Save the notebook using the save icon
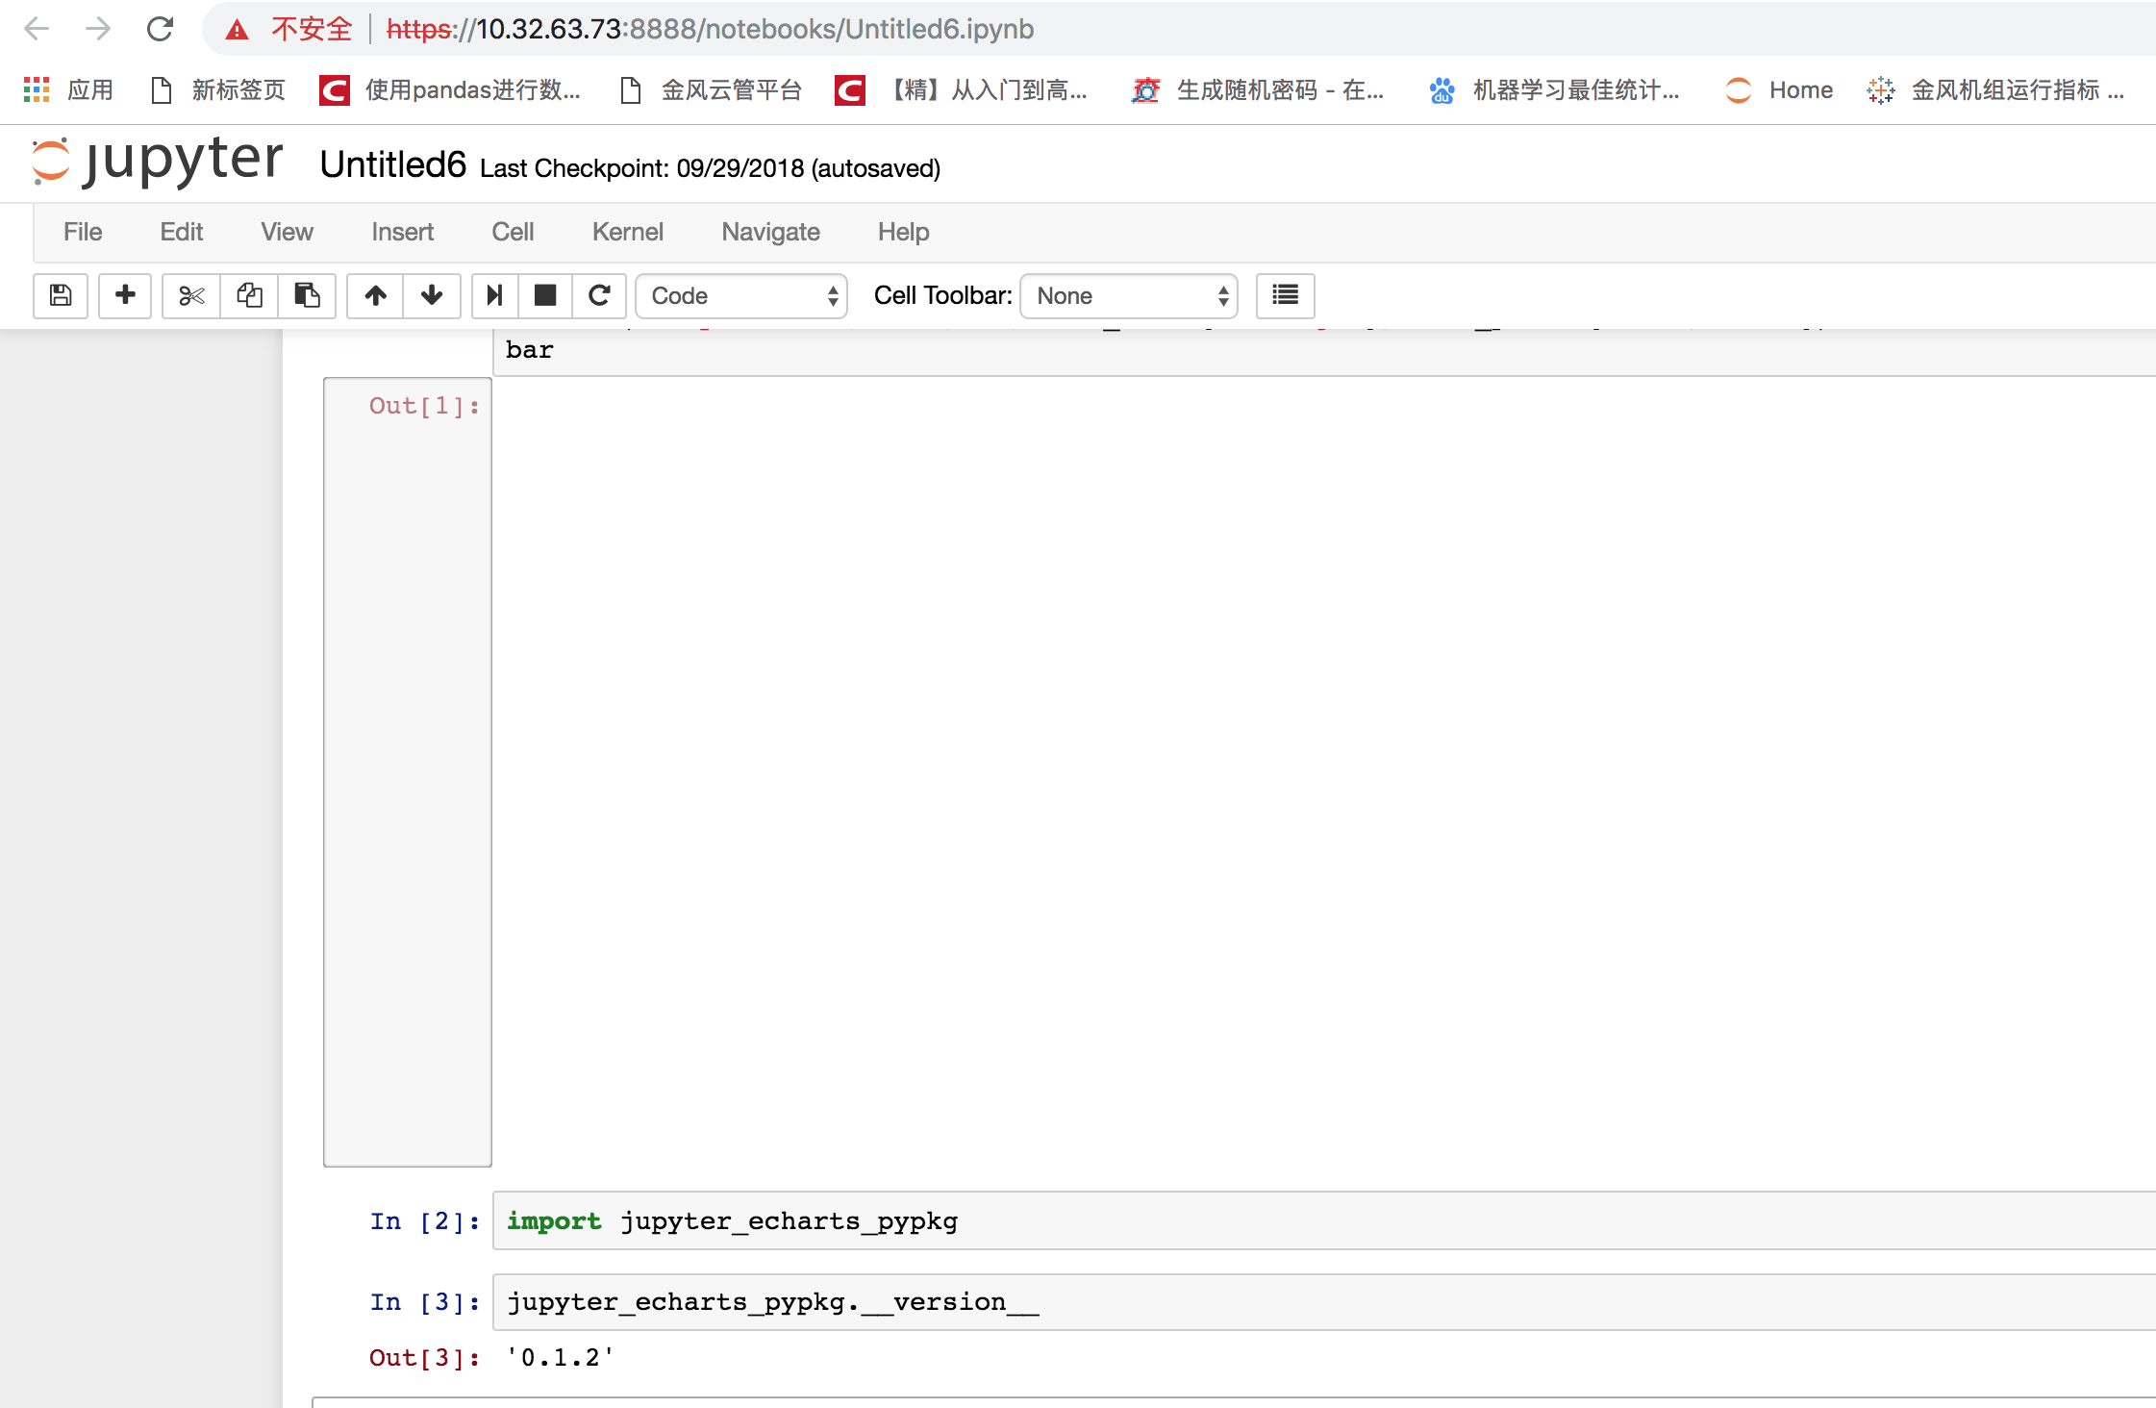 pos(60,296)
